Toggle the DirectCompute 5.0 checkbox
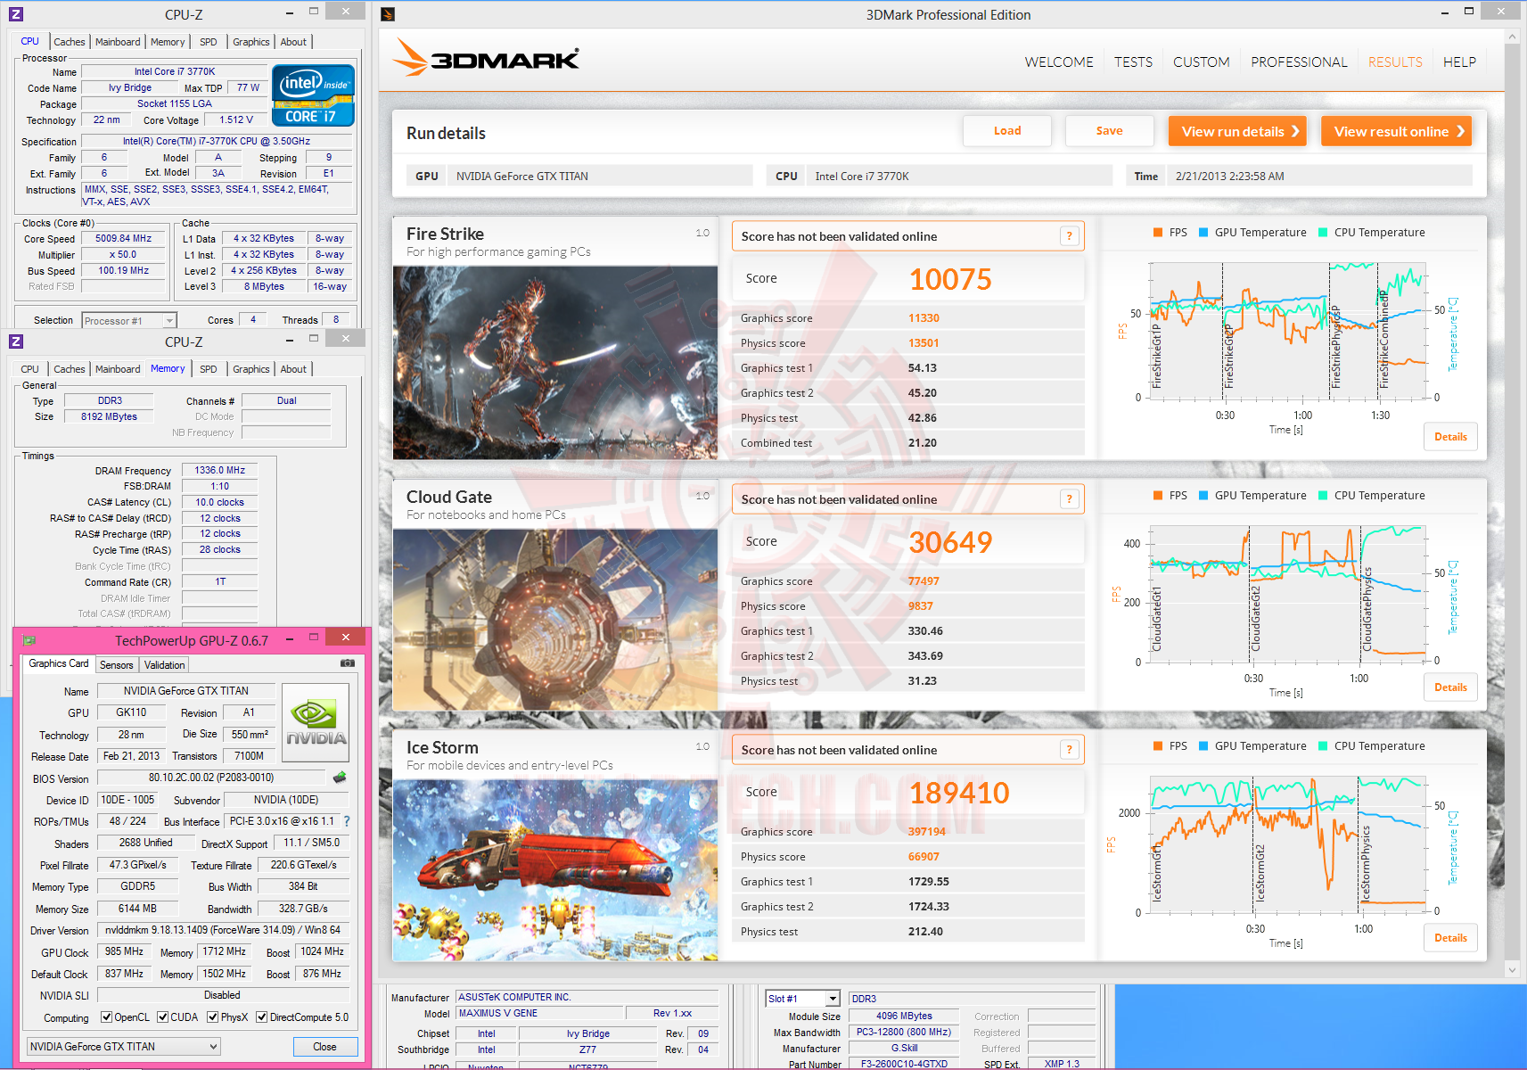This screenshot has height=1070, width=1527. (261, 1017)
